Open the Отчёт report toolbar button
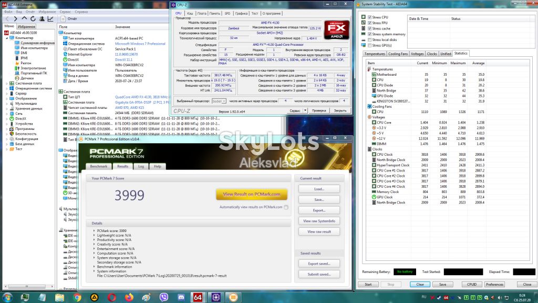 69,19
